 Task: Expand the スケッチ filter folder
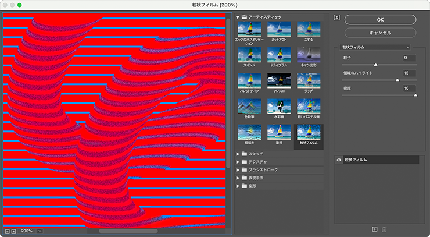238,154
